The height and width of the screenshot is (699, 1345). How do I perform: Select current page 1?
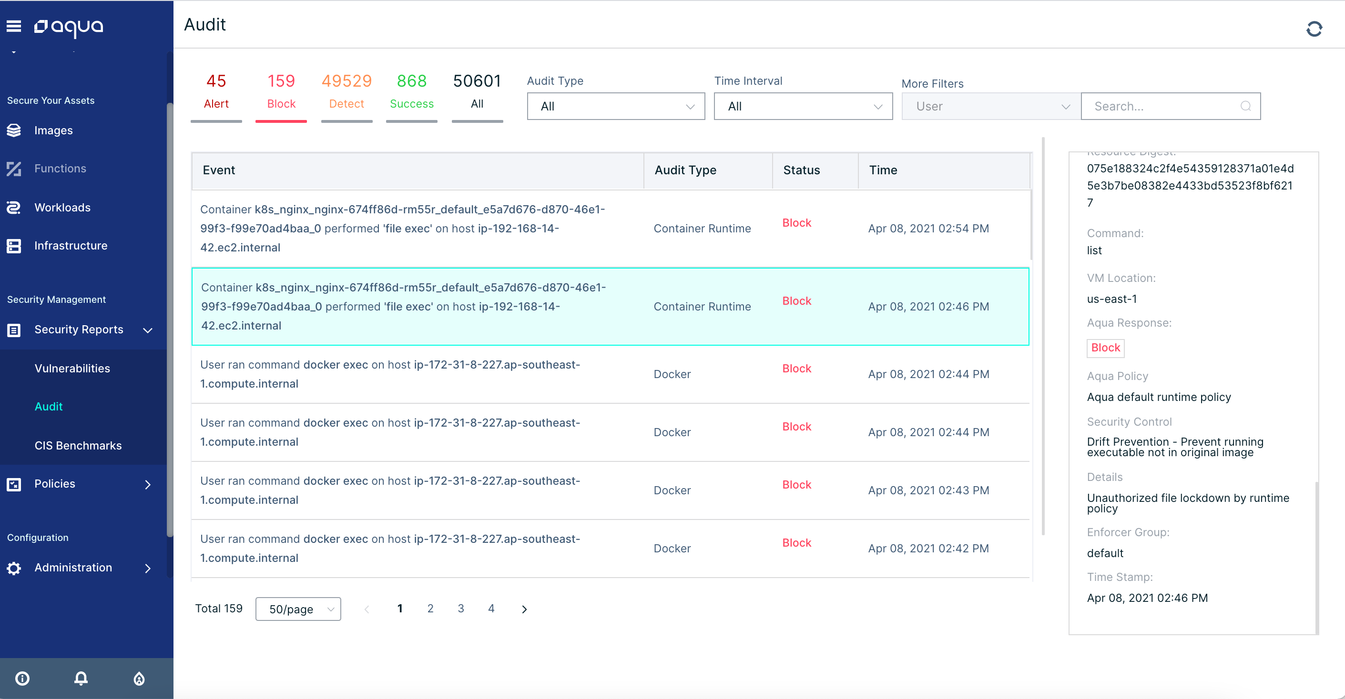point(400,608)
